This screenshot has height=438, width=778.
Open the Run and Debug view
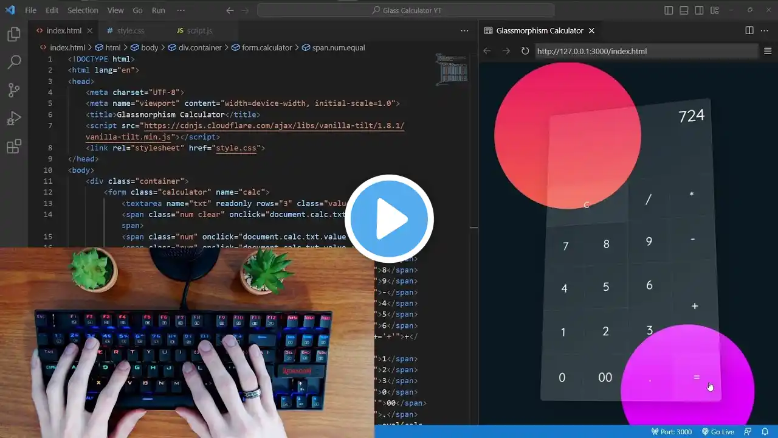[x=13, y=118]
